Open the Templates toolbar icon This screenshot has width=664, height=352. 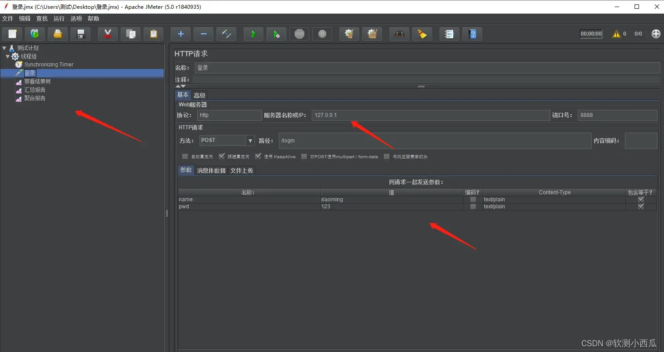click(x=35, y=34)
